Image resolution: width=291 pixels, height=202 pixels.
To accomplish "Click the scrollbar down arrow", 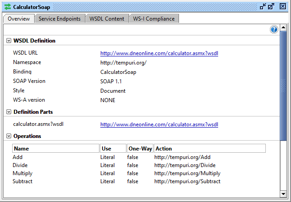I will [x=283, y=193].
